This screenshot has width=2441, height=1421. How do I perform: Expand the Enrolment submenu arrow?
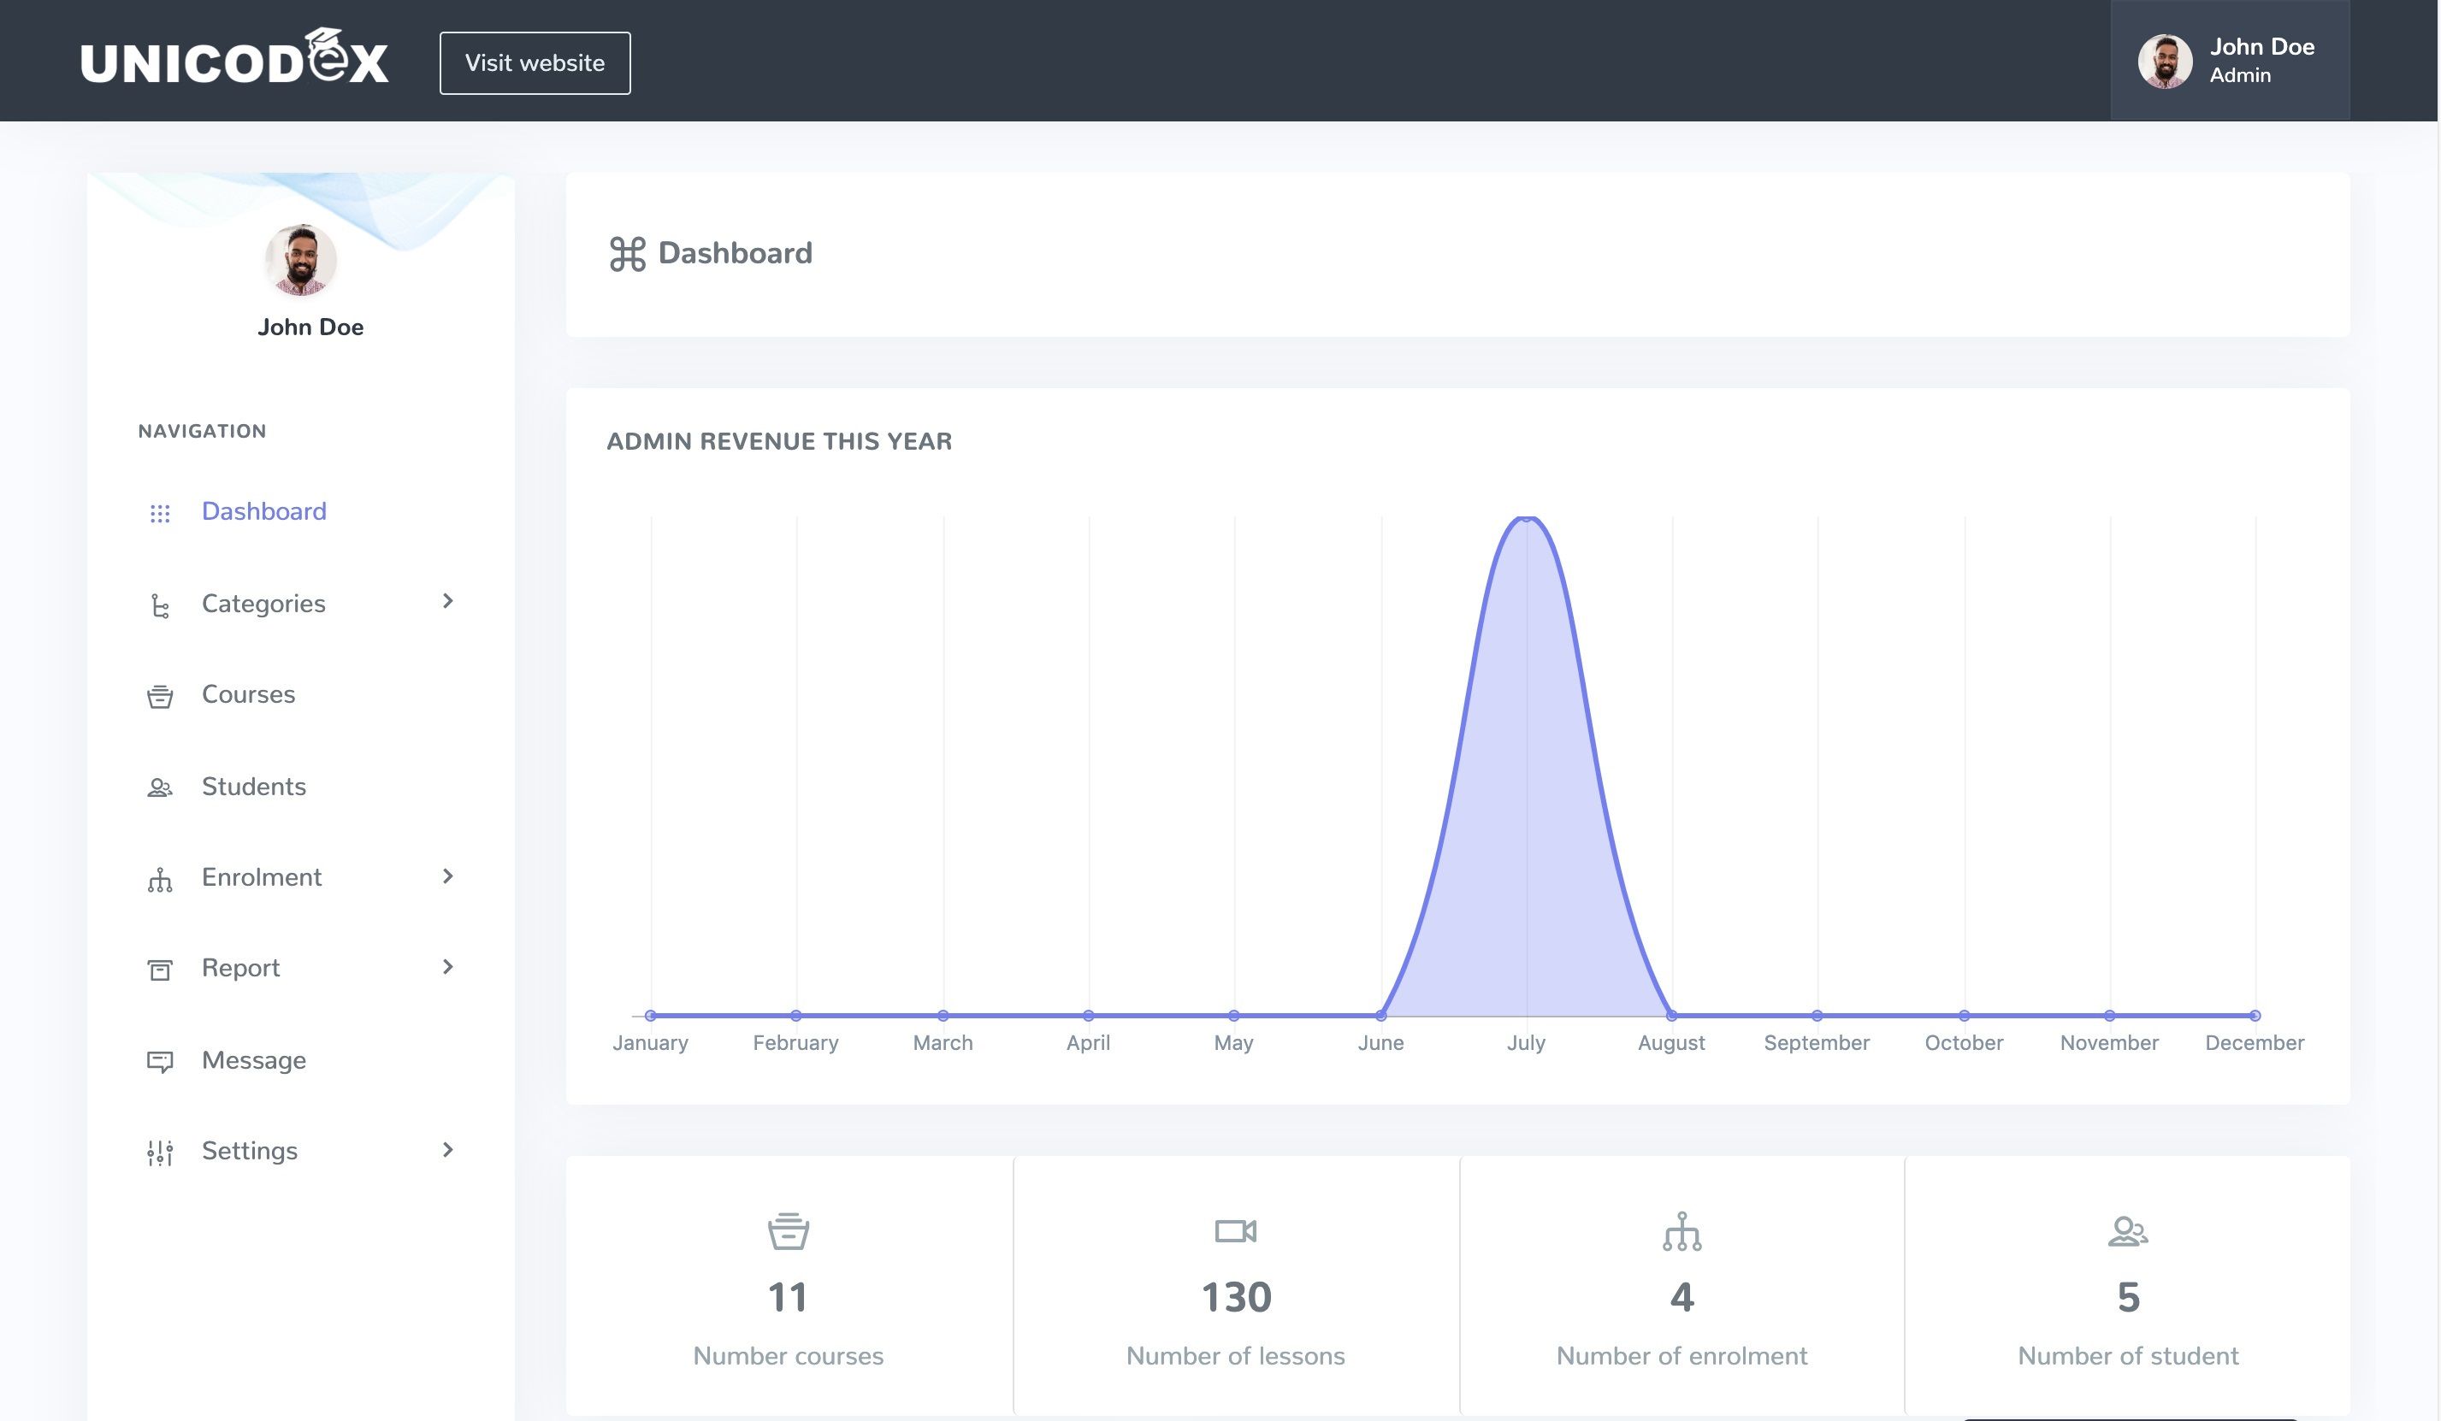click(447, 876)
